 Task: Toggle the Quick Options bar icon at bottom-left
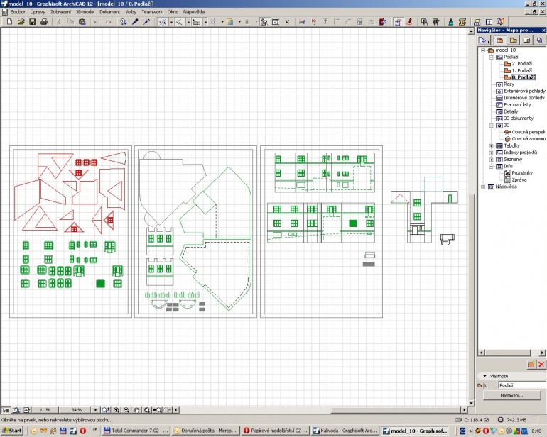(6, 410)
